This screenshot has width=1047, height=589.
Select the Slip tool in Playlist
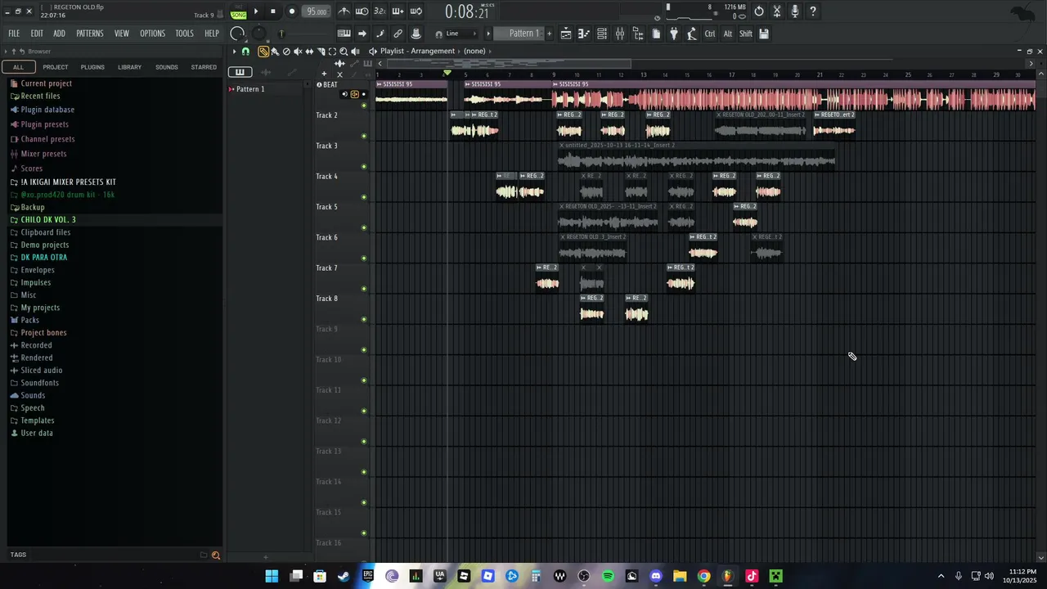[x=309, y=51]
